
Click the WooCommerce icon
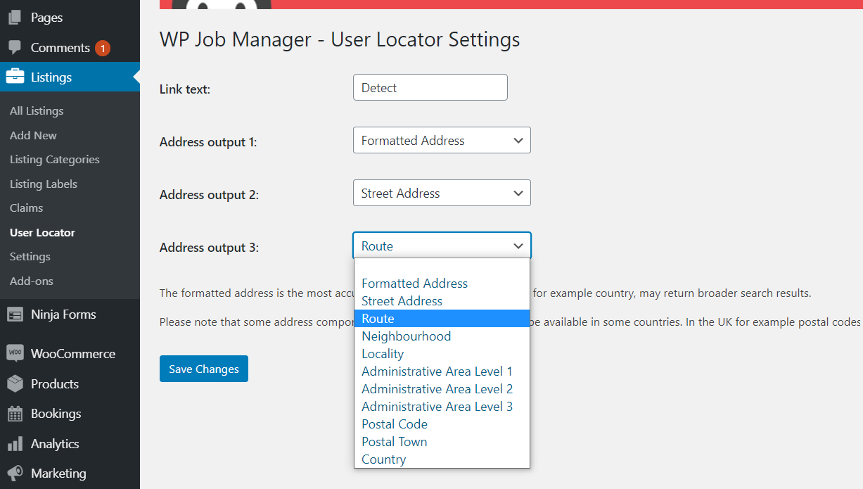[x=15, y=353]
